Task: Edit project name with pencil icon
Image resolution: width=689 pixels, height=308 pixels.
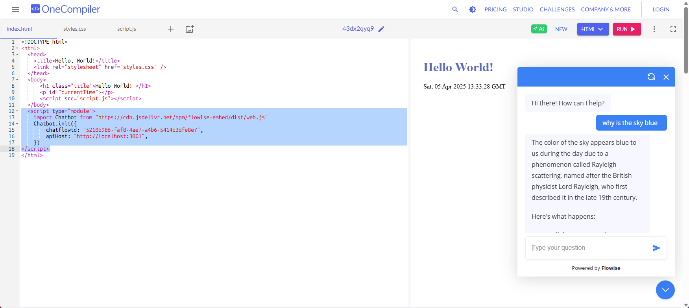Action: coord(381,29)
